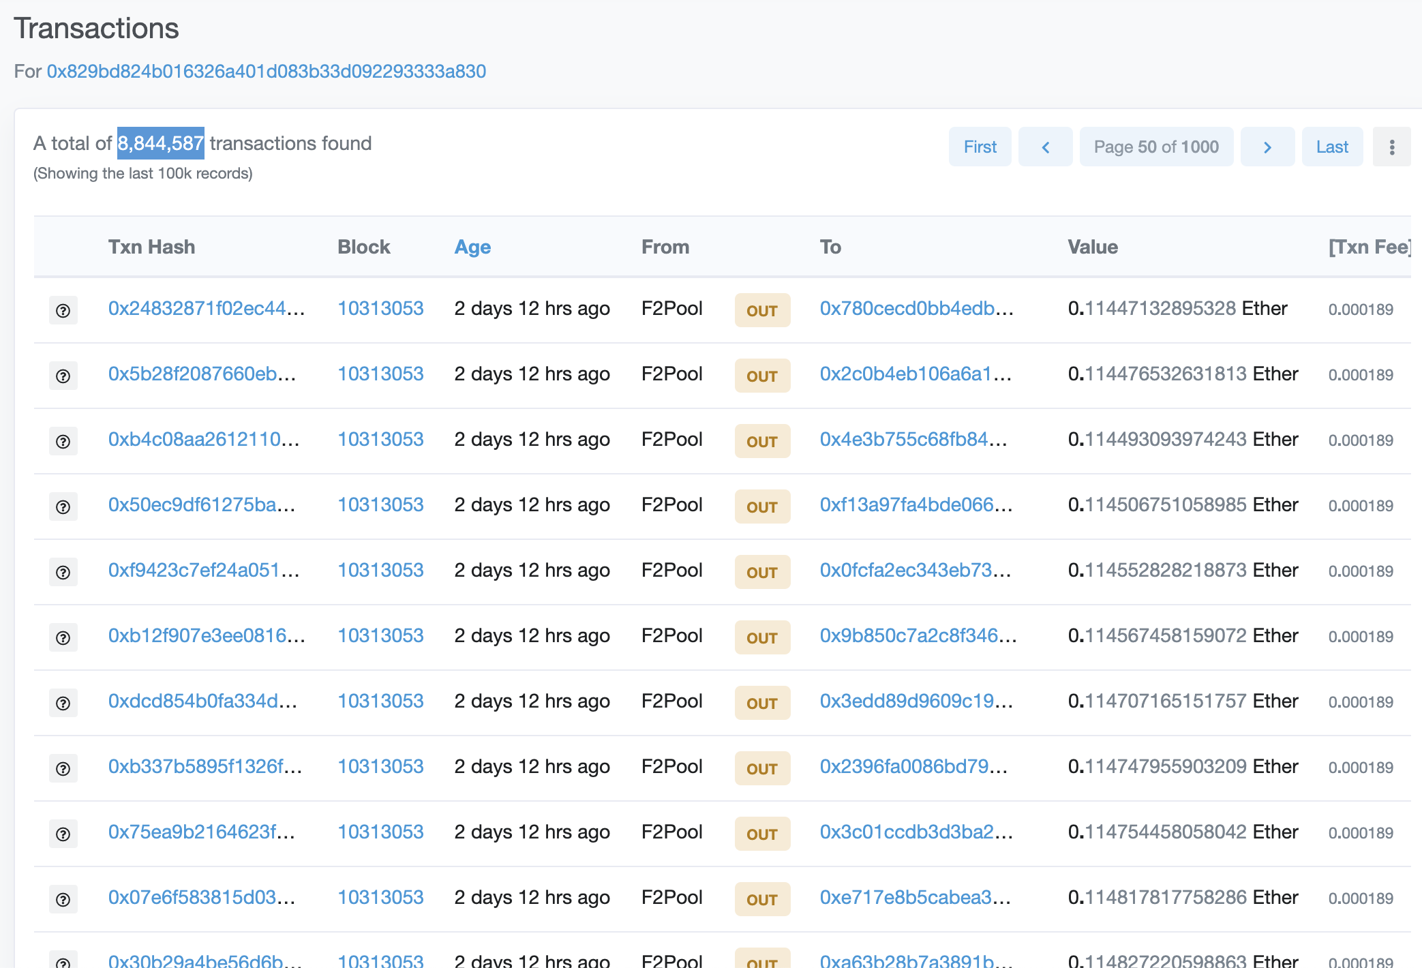Click value 0.114506751058985 Ether
The width and height of the screenshot is (1422, 968).
(x=1183, y=504)
